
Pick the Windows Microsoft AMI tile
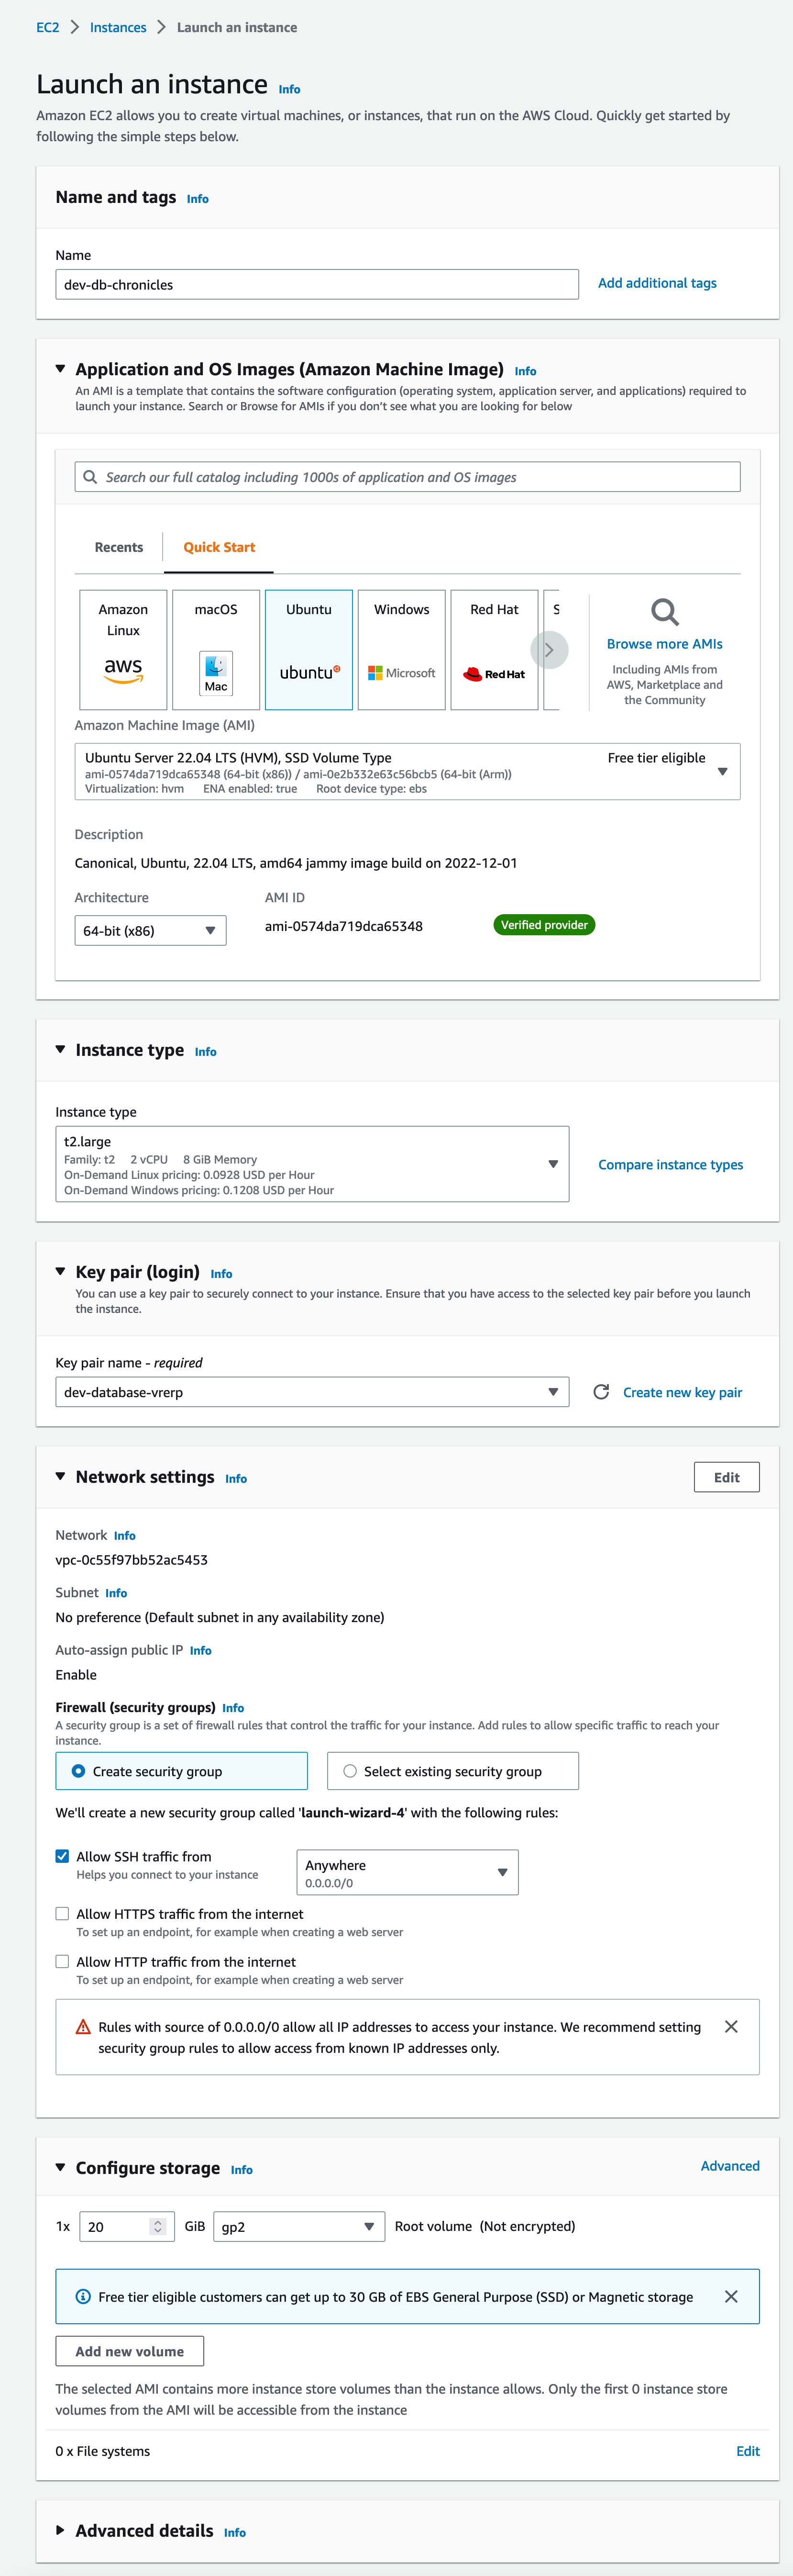pos(401,649)
